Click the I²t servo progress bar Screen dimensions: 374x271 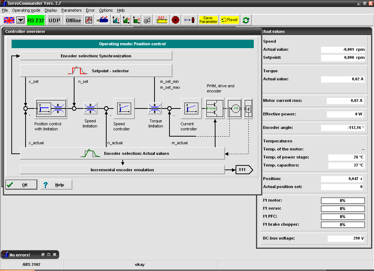[343, 209]
